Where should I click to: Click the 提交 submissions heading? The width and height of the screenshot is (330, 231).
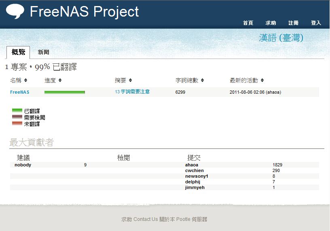click(x=194, y=157)
